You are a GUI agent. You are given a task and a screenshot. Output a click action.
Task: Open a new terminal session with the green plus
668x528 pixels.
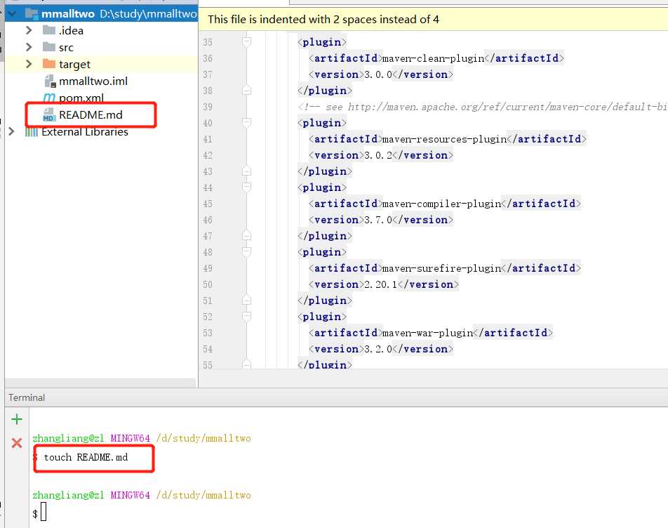tap(17, 420)
